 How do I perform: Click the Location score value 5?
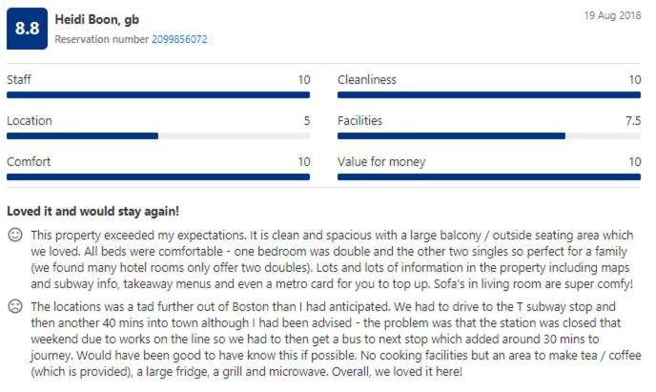pos(306,121)
